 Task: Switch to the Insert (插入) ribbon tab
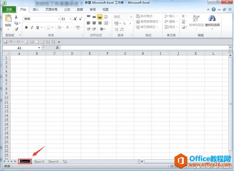[x=35, y=9]
